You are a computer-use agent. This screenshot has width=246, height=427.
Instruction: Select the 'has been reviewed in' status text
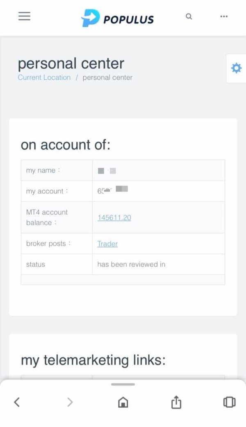click(131, 264)
